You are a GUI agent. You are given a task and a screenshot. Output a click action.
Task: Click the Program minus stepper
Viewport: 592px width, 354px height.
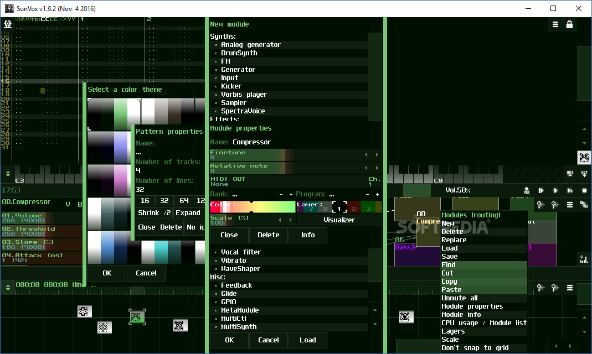(367, 194)
